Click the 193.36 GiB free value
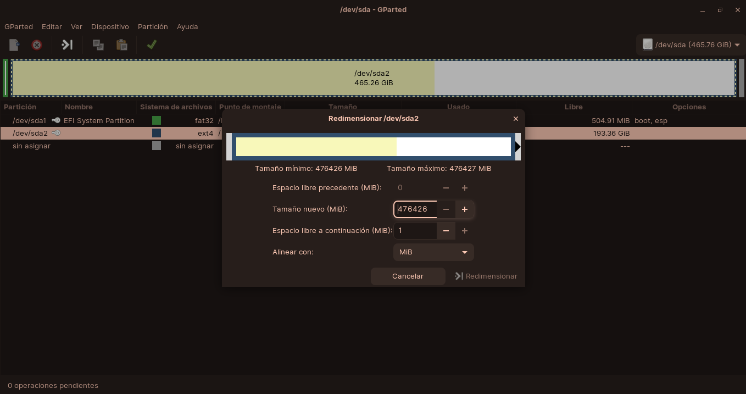Viewport: 746px width, 394px height. pyautogui.click(x=611, y=133)
